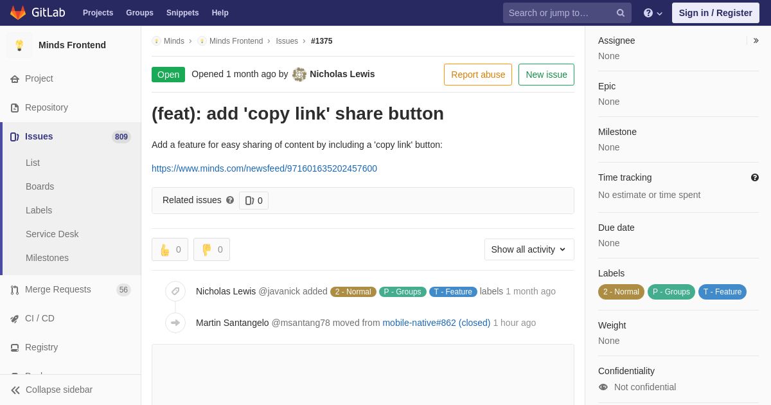
Task: Click the Related issues help icon
Action: (x=230, y=200)
